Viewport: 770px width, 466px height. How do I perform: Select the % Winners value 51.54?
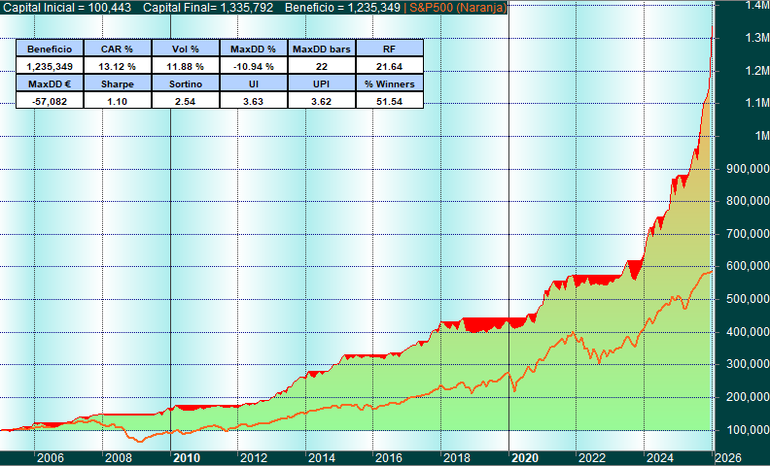click(x=390, y=101)
